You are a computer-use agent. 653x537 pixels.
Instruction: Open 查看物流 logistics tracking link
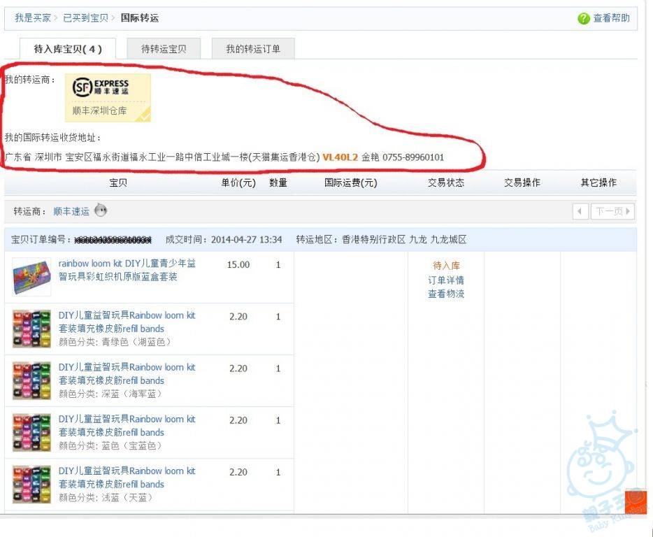coord(446,294)
